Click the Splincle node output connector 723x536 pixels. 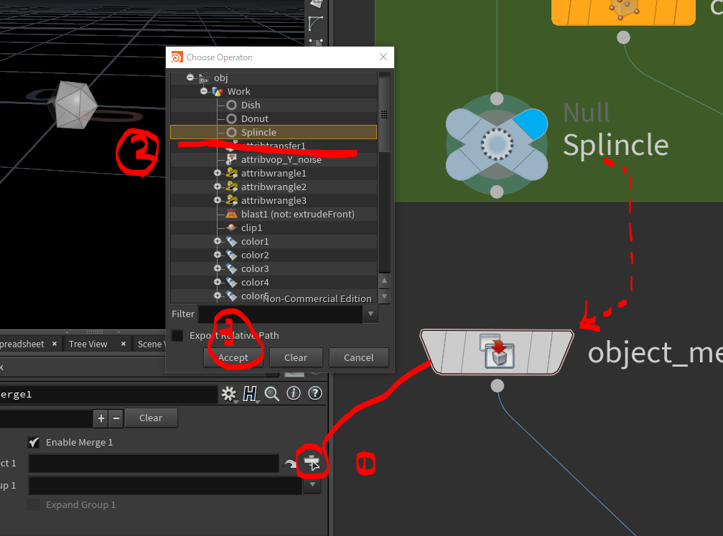497,192
